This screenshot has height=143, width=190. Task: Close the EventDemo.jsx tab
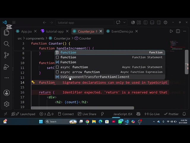137,31
